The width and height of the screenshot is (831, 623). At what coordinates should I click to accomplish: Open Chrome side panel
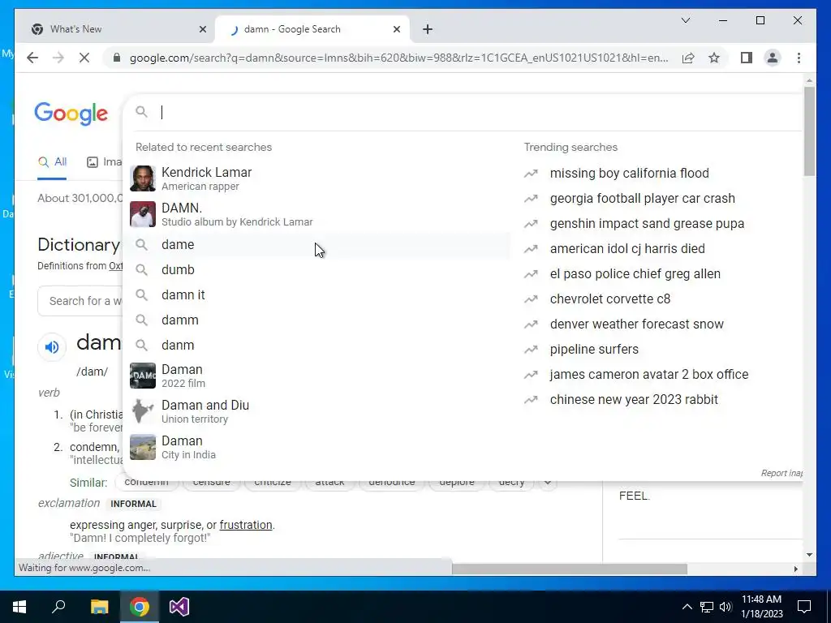[x=747, y=58]
